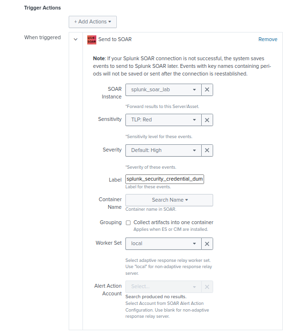Click the Splunk SOAR logo icon
This screenshot has height=335, width=288.
click(x=92, y=40)
